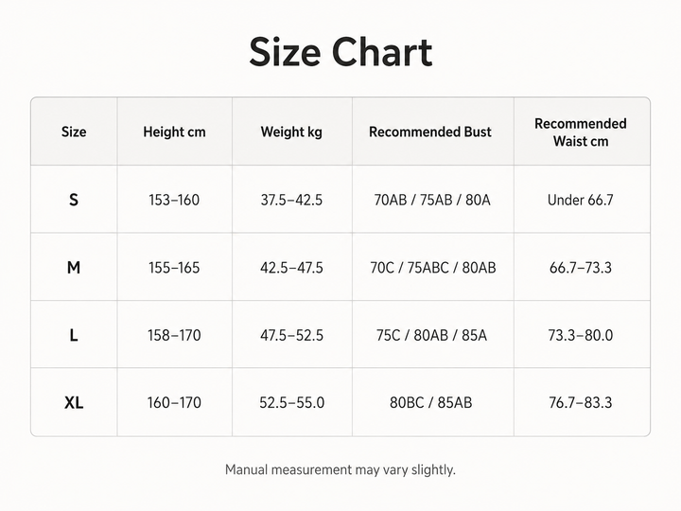Select the Recommended Bust header
Screen dimensions: 681x511
[x=430, y=132]
